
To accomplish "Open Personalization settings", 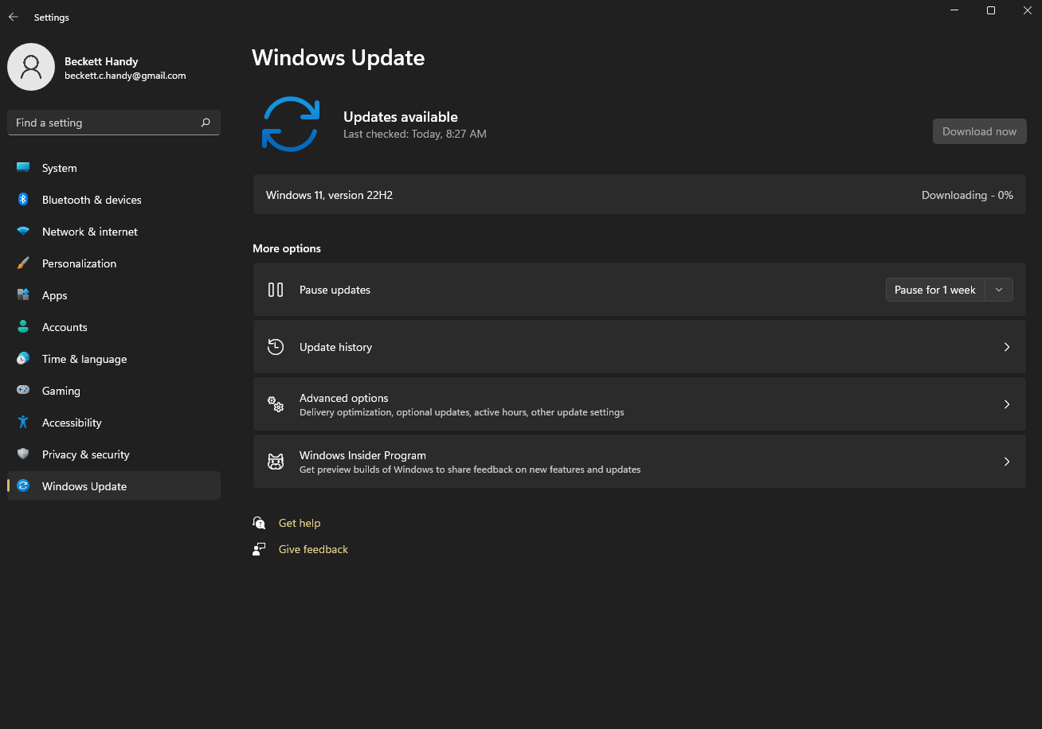I will point(114,263).
